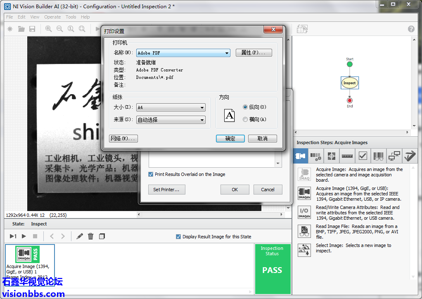Open the paper source 自动选择 dropdown
This screenshot has width=422, height=299.
tap(171, 120)
